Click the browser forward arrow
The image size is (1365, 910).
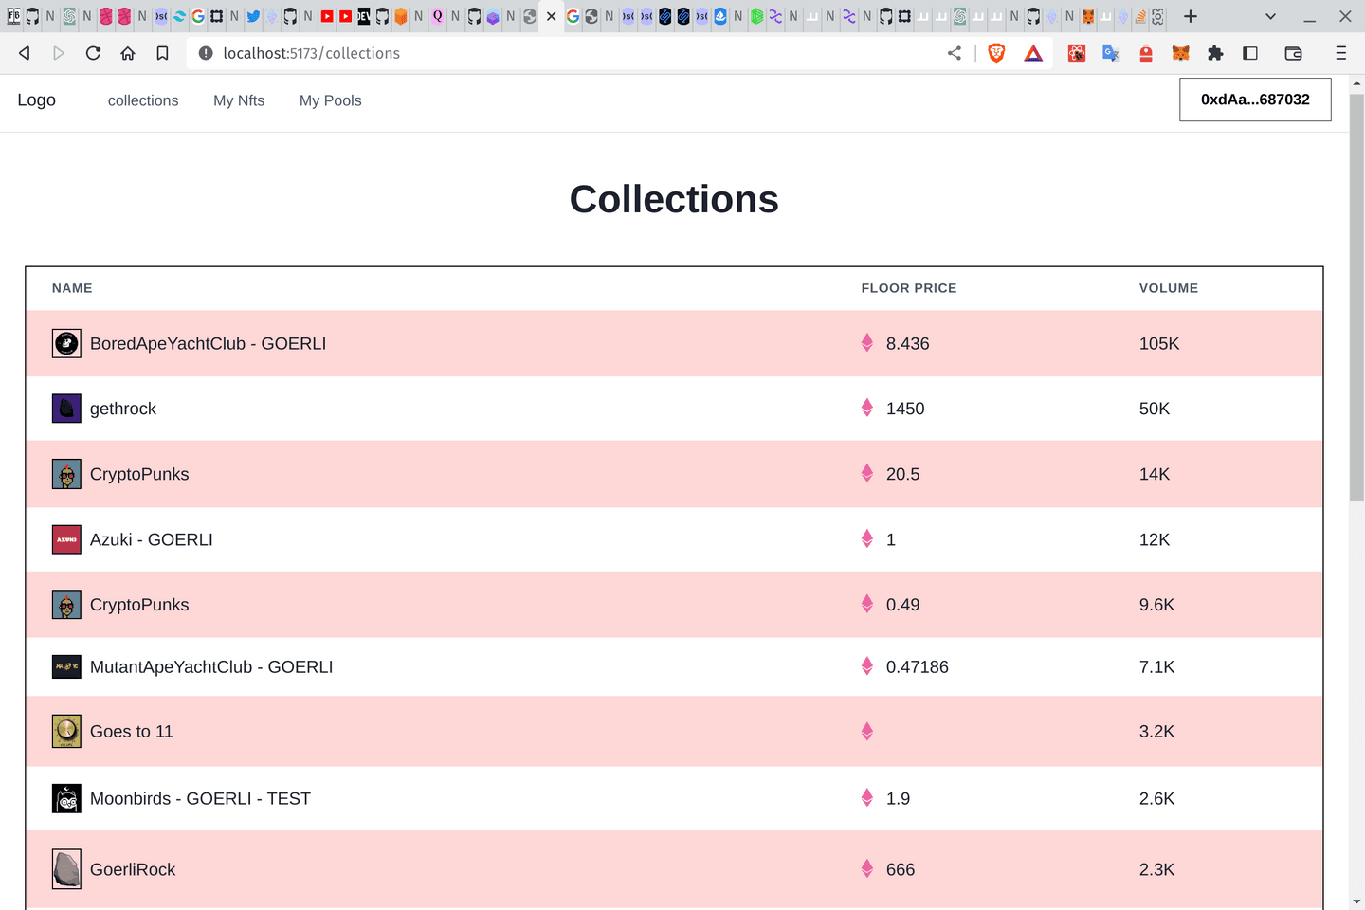59,53
